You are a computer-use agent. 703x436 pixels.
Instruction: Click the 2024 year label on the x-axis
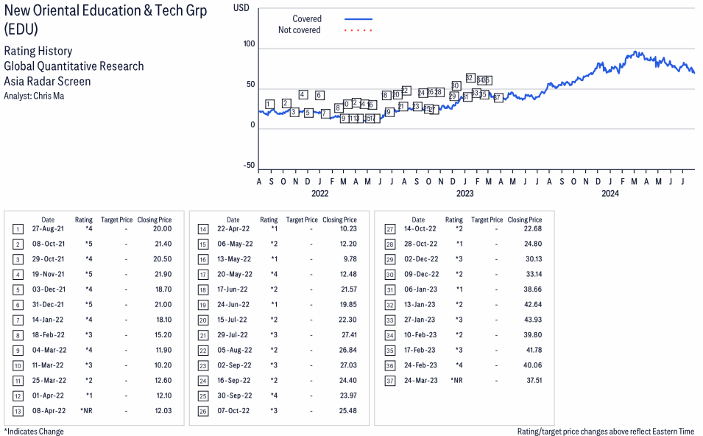(610, 194)
